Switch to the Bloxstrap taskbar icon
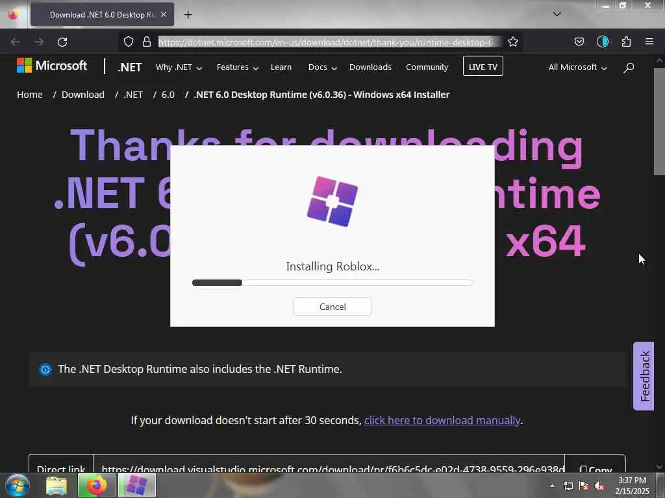Screen dimensions: 665x498 click(x=136, y=485)
